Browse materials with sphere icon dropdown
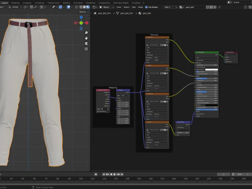Viewport: 252px width, 189px height. [182, 7]
